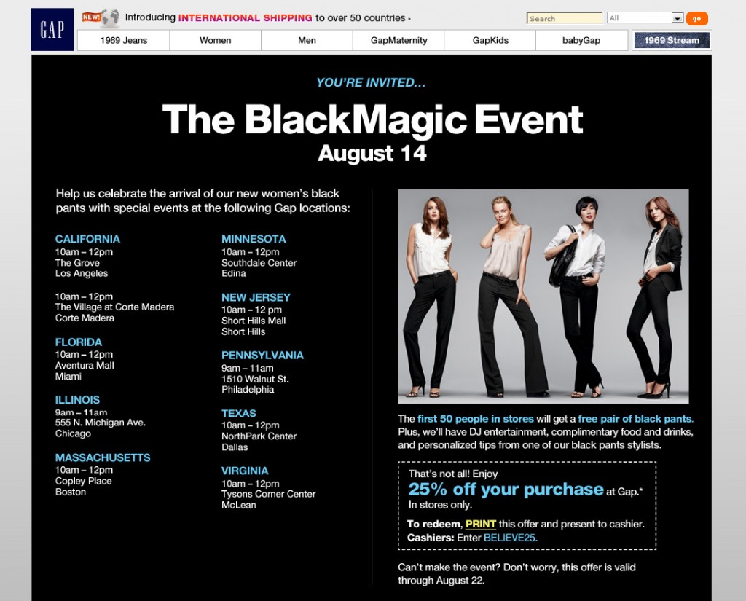746x601 pixels.
Task: Click the CALIFORNIA heading
Action: click(x=87, y=239)
